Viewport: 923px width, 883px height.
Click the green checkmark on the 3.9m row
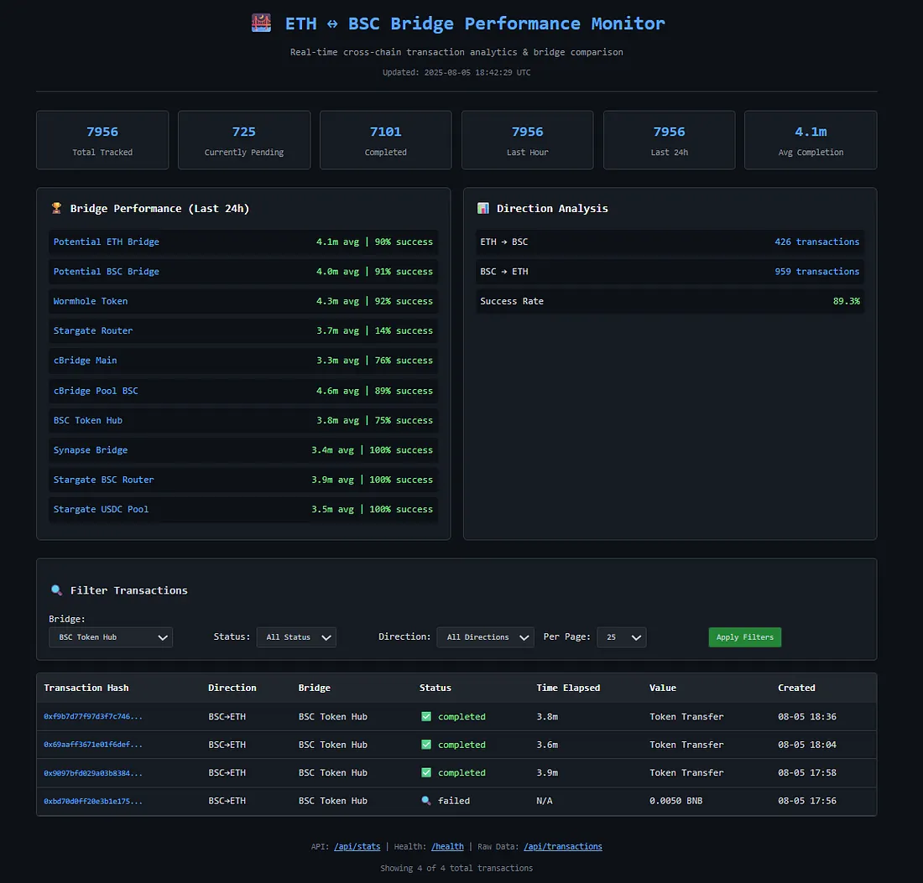point(426,772)
